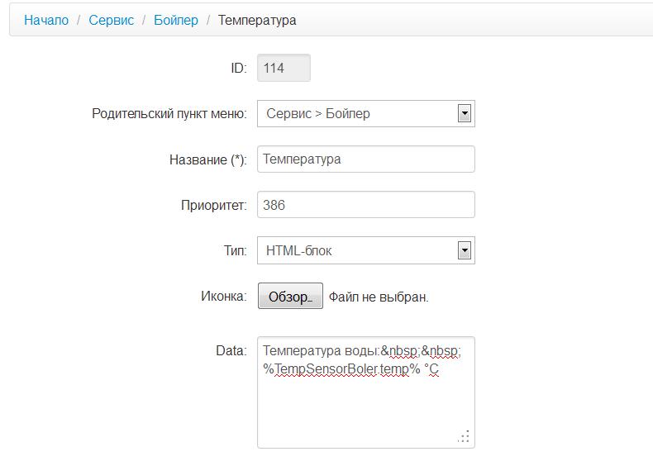Click the Начало breadcrumb link
Image resolution: width=653 pixels, height=461 pixels.
(x=46, y=20)
